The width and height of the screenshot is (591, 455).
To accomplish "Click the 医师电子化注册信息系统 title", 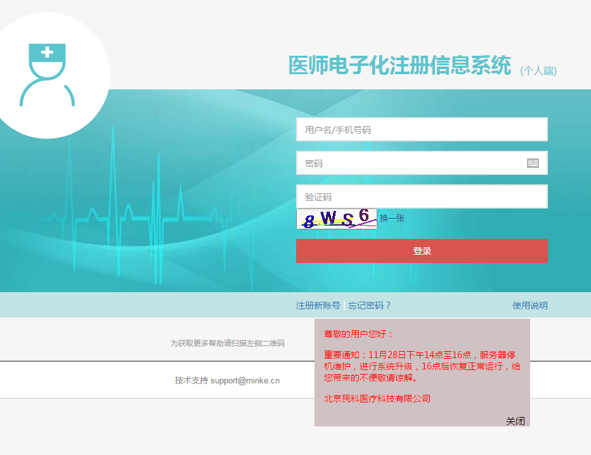I will (399, 65).
